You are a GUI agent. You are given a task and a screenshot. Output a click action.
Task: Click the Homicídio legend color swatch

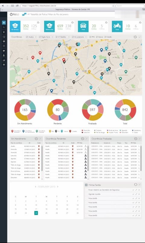pos(82,130)
